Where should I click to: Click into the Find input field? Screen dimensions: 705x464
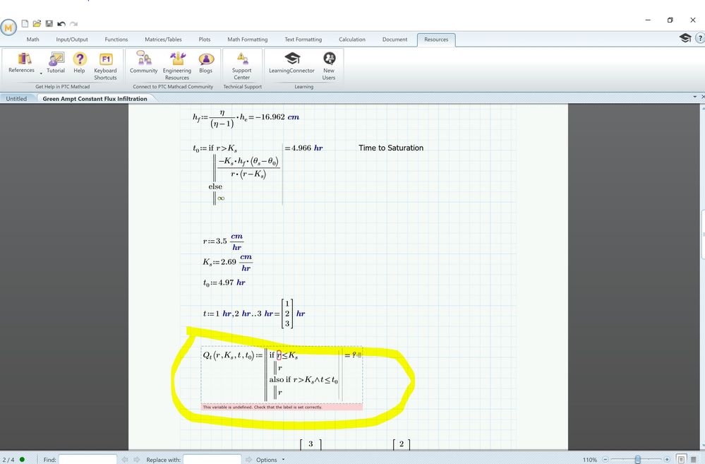click(88, 460)
